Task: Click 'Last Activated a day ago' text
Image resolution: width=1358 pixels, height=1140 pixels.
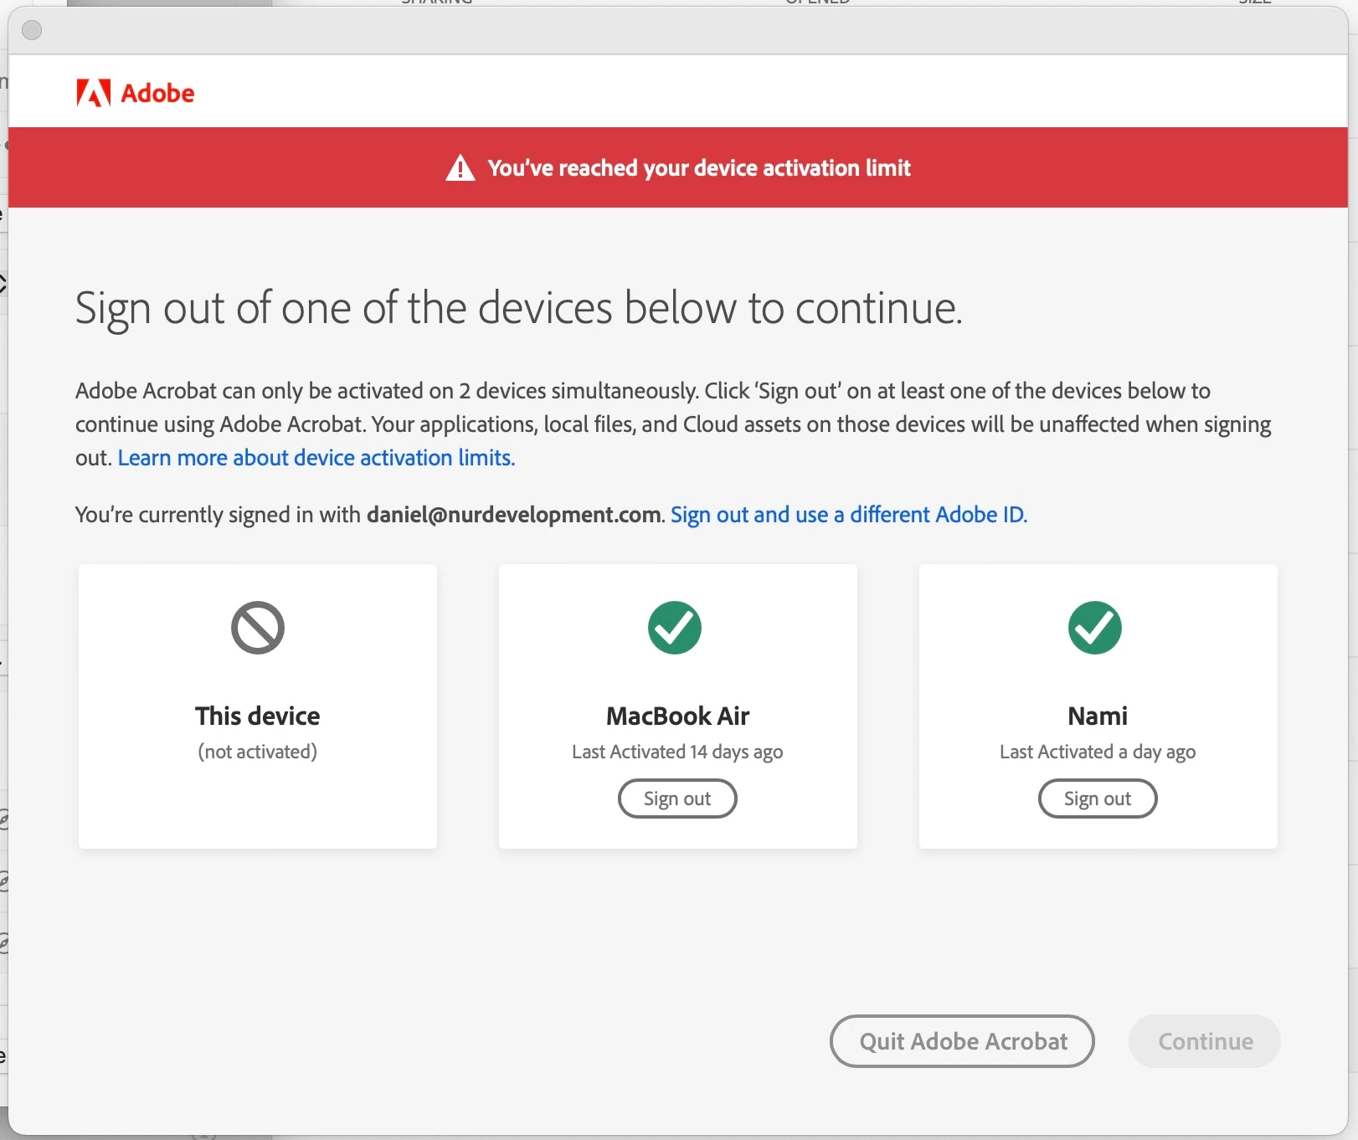Action: (1098, 752)
